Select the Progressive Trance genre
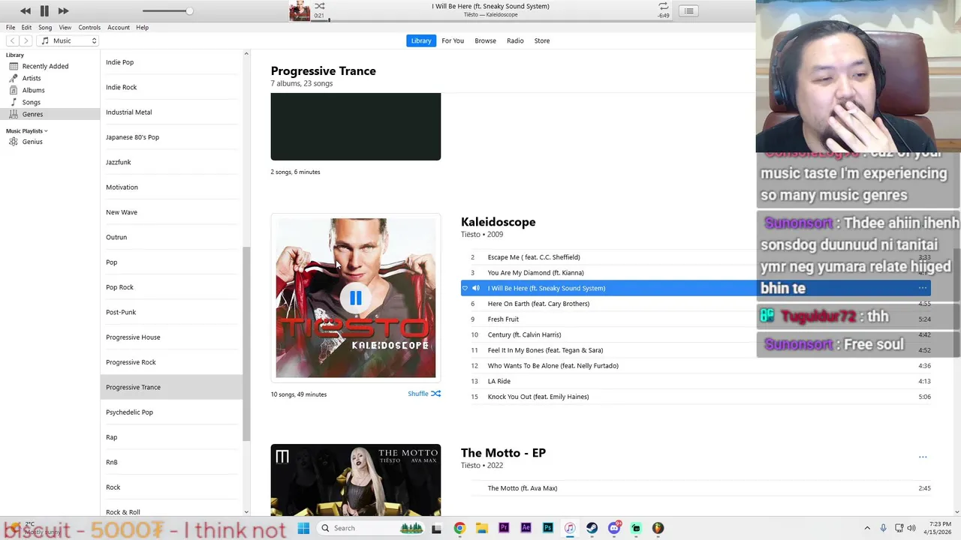This screenshot has width=961, height=540. coord(171,387)
